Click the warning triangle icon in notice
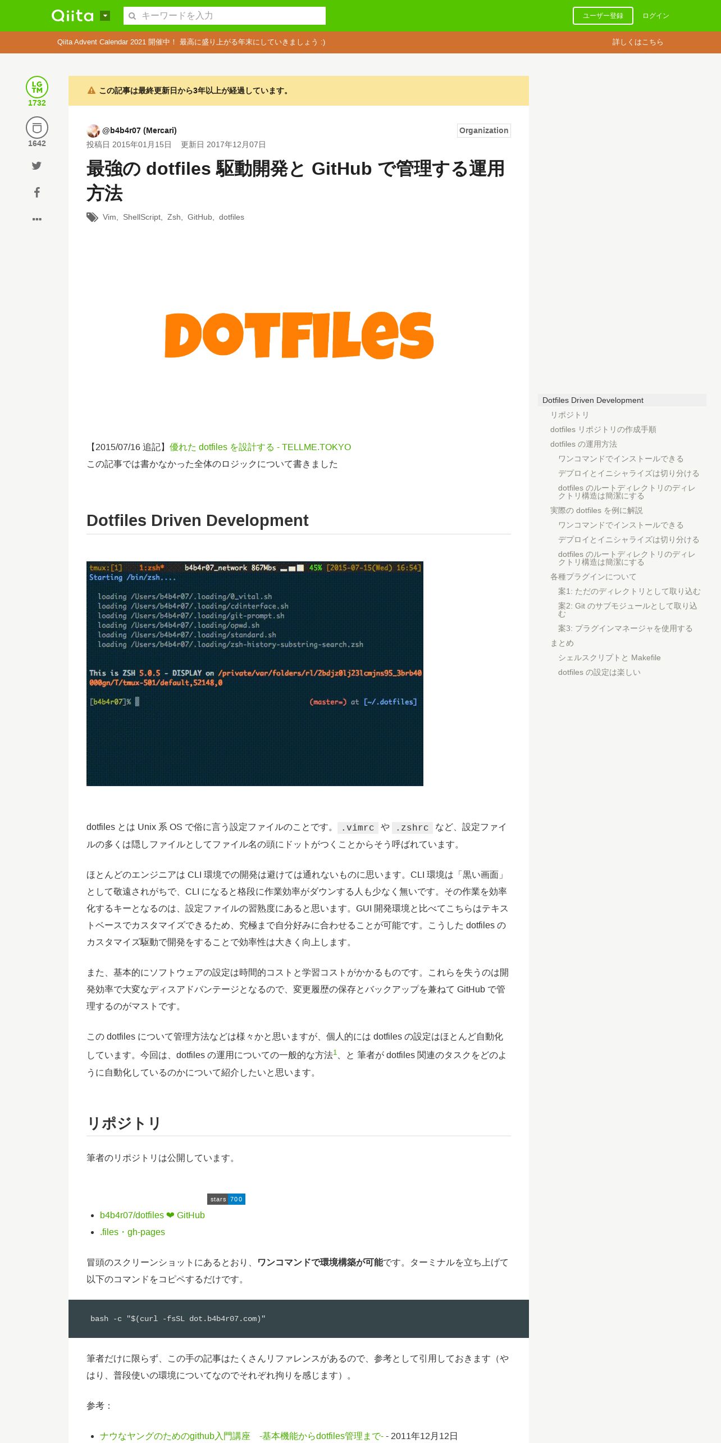Screen dimensions: 721x1443 92,90
